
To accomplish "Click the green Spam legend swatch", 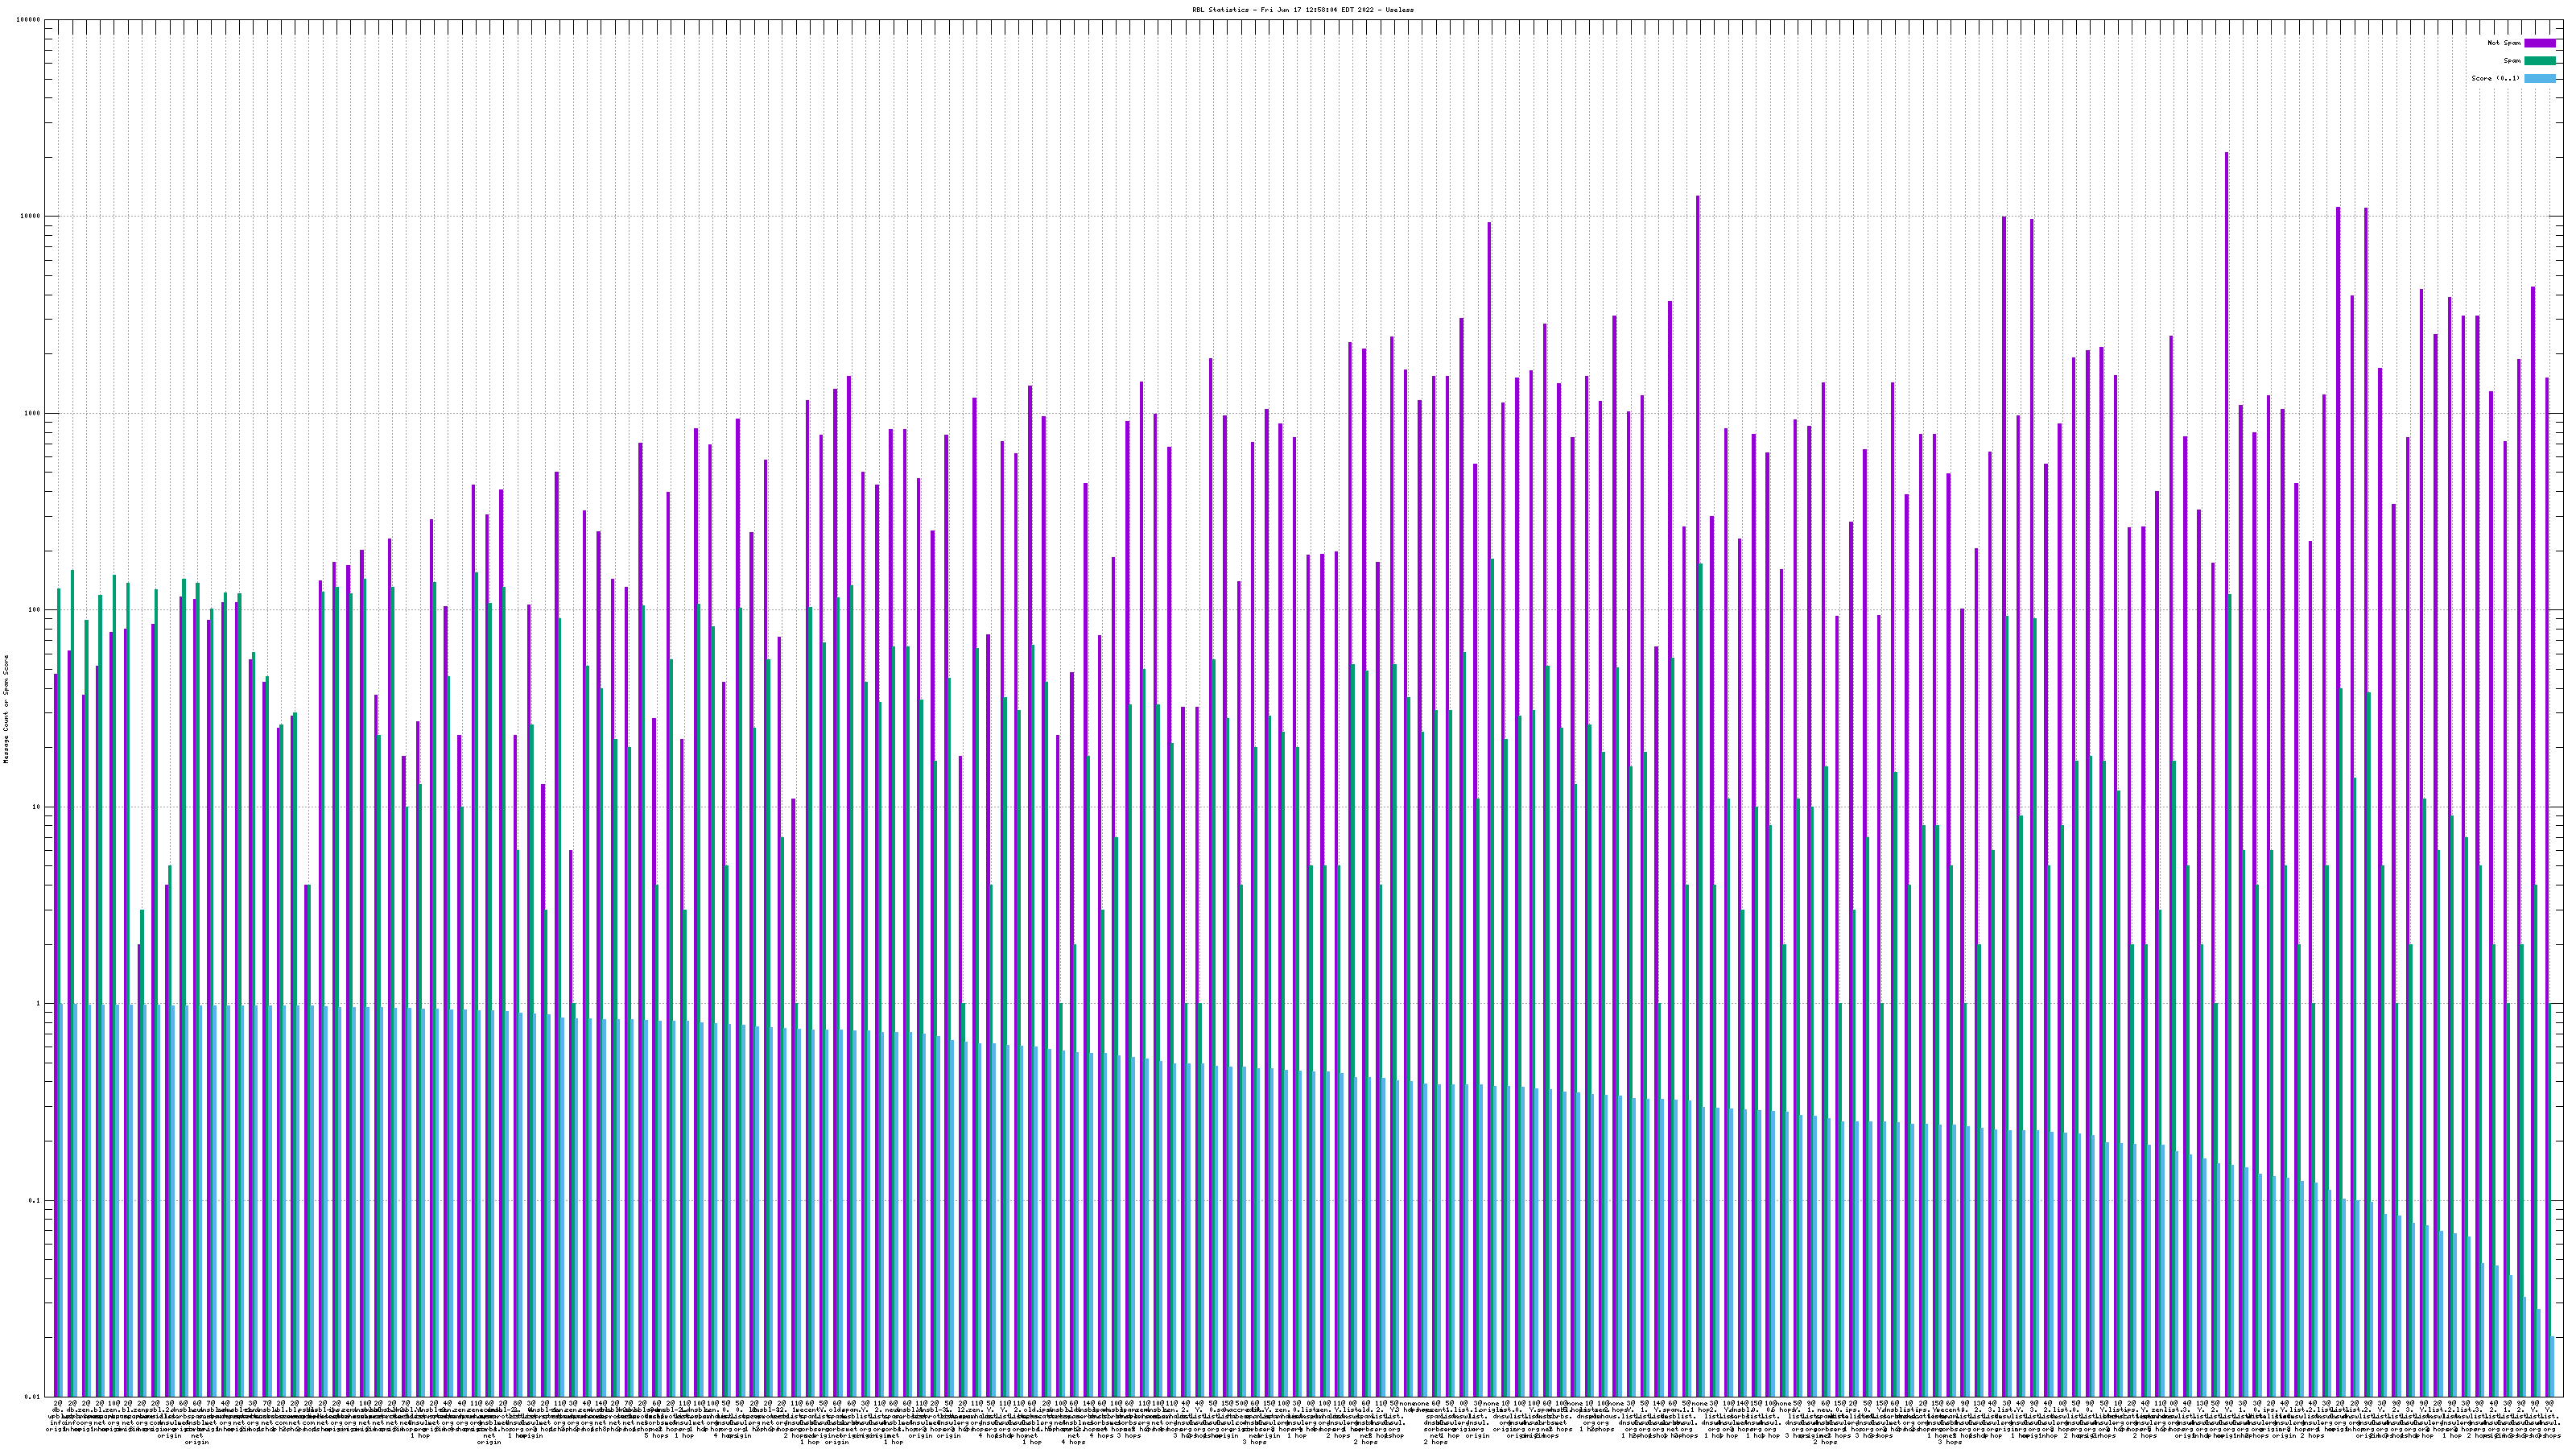I will click(2539, 61).
